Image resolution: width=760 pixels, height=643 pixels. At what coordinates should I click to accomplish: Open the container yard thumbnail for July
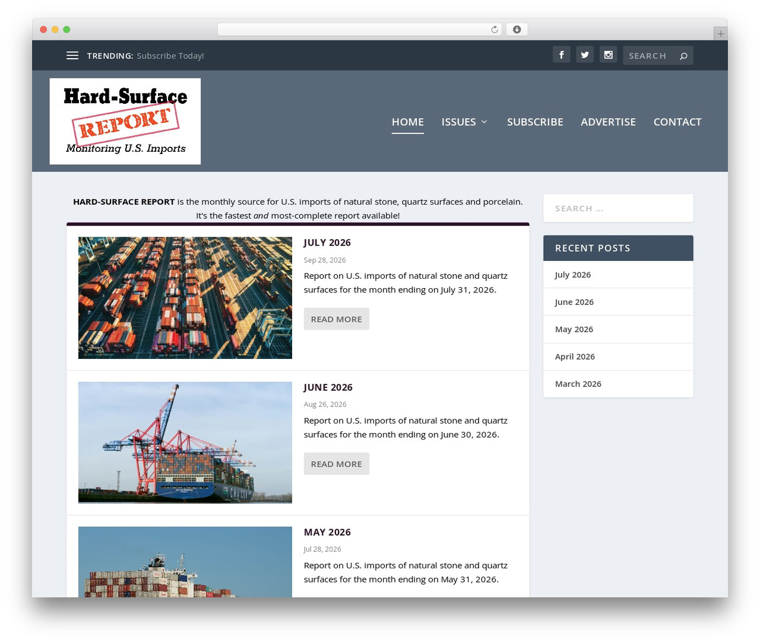[x=185, y=298]
